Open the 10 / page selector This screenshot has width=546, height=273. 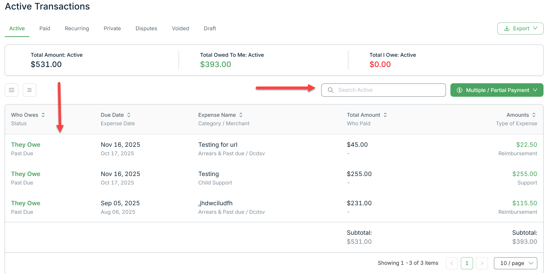515,263
